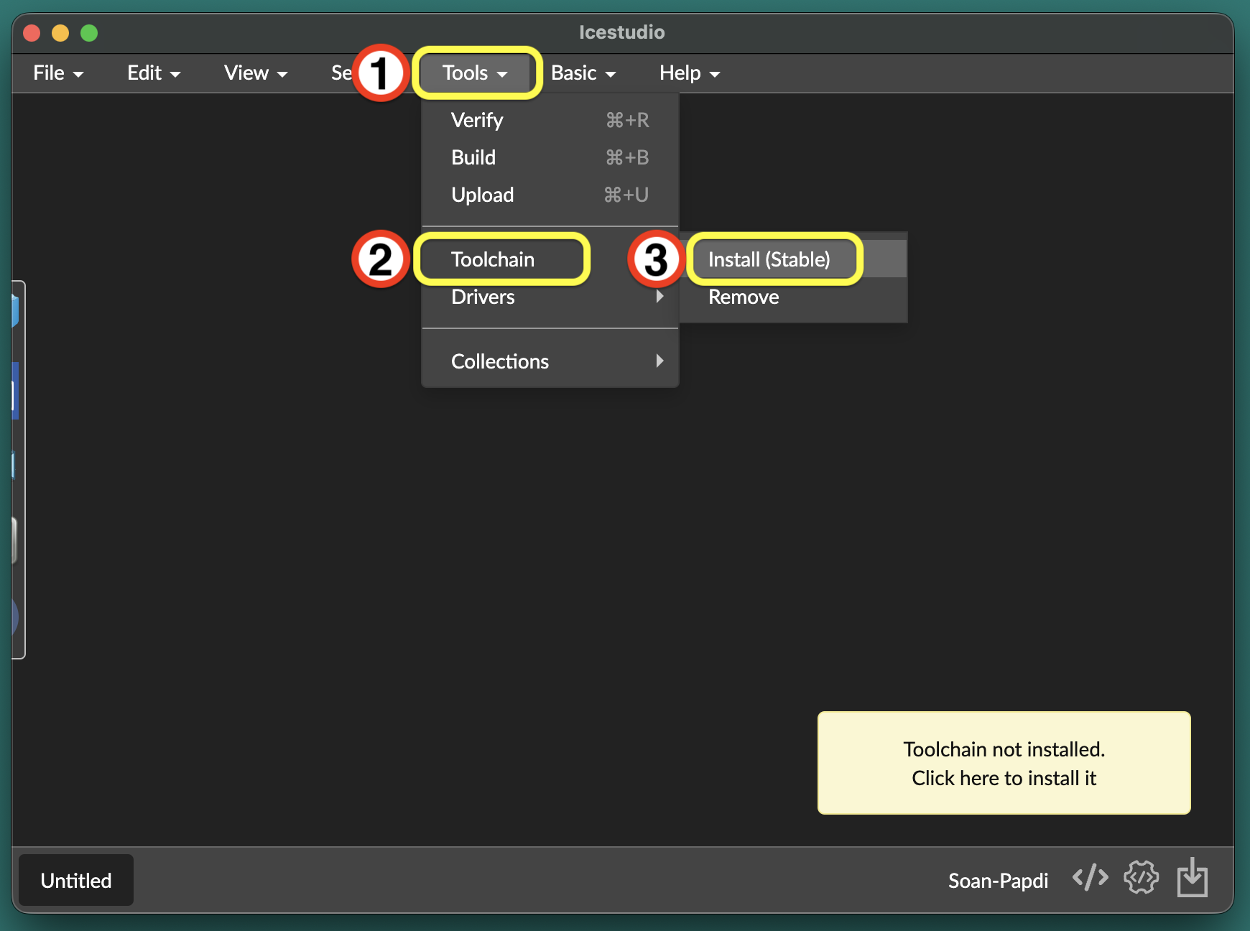Open the Help menu
The height and width of the screenshot is (931, 1250).
point(690,73)
